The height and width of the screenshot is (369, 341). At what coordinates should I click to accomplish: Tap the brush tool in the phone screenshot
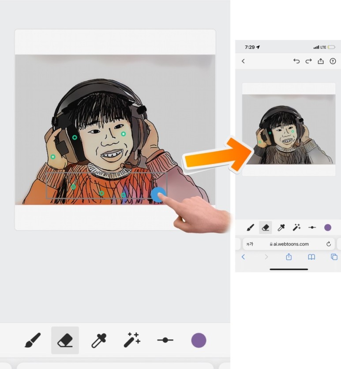click(x=251, y=228)
